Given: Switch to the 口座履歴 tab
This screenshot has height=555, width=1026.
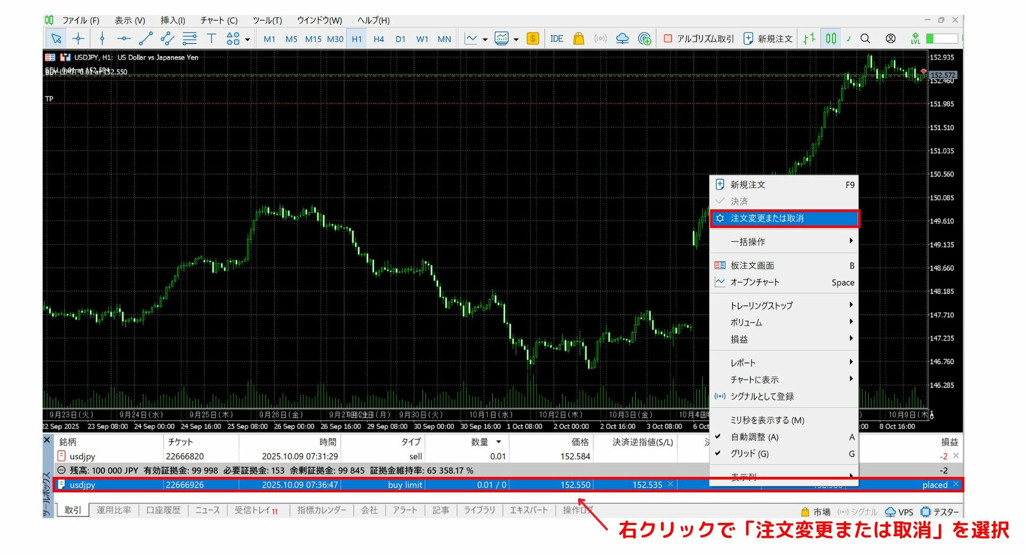Looking at the screenshot, I should tap(163, 510).
